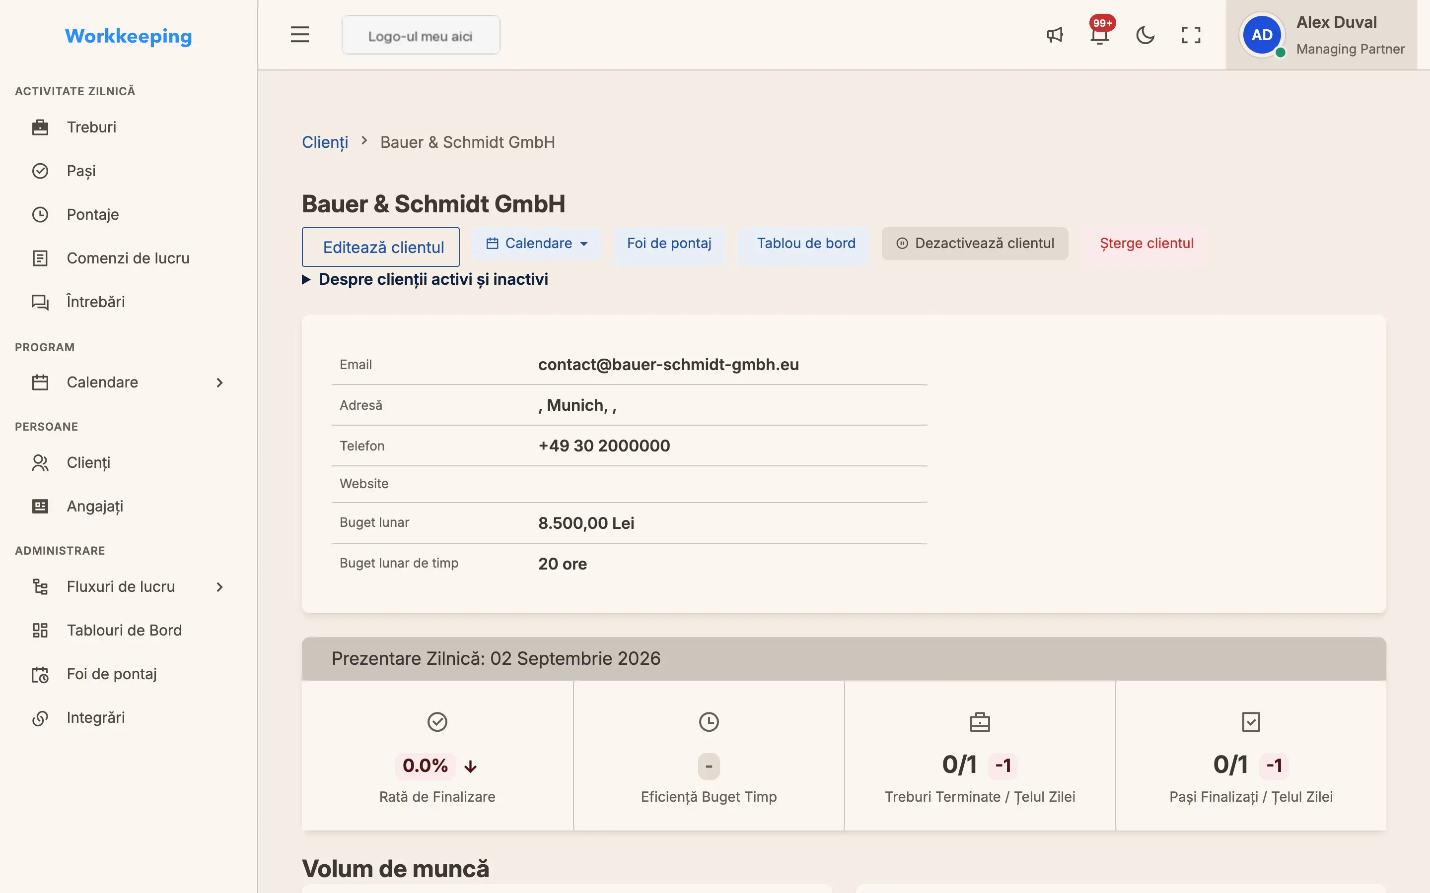This screenshot has width=1430, height=893.
Task: Click the Eficiență Buget Timp clock icon
Action: 709,722
